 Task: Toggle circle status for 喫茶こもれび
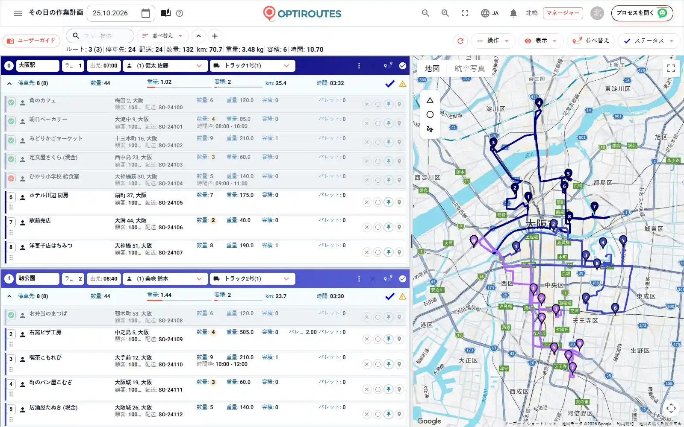pos(377,364)
